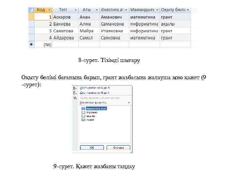
Task: Click the sort descending Я to A icon
Action: [x=75, y=93]
